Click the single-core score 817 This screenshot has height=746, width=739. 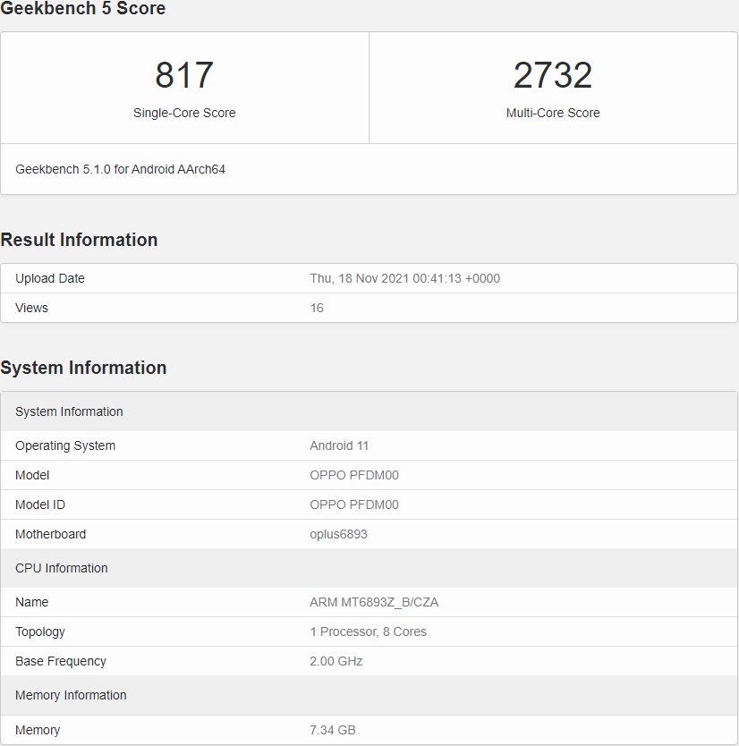point(184,75)
